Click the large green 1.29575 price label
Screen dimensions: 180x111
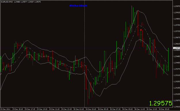click(161, 103)
